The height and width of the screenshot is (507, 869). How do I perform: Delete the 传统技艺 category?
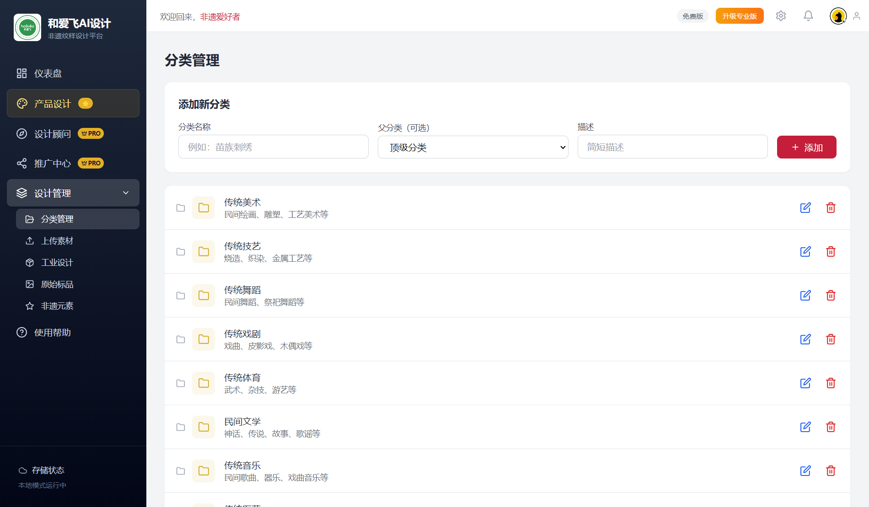coord(831,252)
